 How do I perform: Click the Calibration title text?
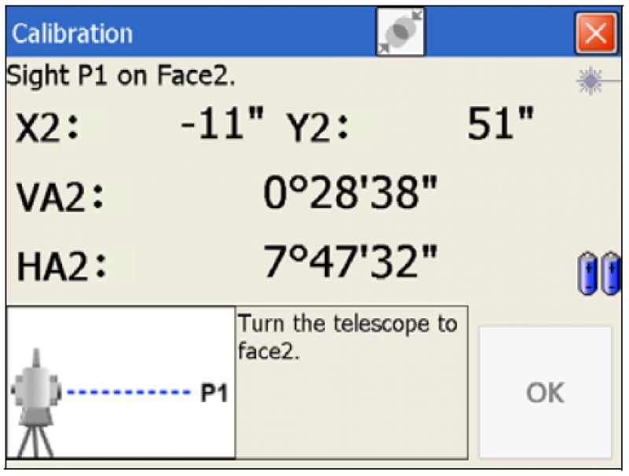(72, 34)
